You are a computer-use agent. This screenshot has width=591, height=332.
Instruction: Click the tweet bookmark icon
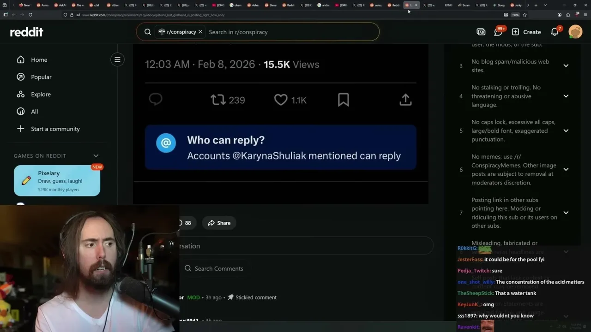[x=344, y=100]
